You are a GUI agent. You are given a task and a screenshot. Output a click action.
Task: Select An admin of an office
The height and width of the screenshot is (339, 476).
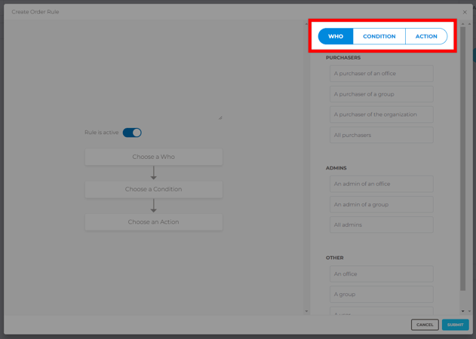click(381, 184)
